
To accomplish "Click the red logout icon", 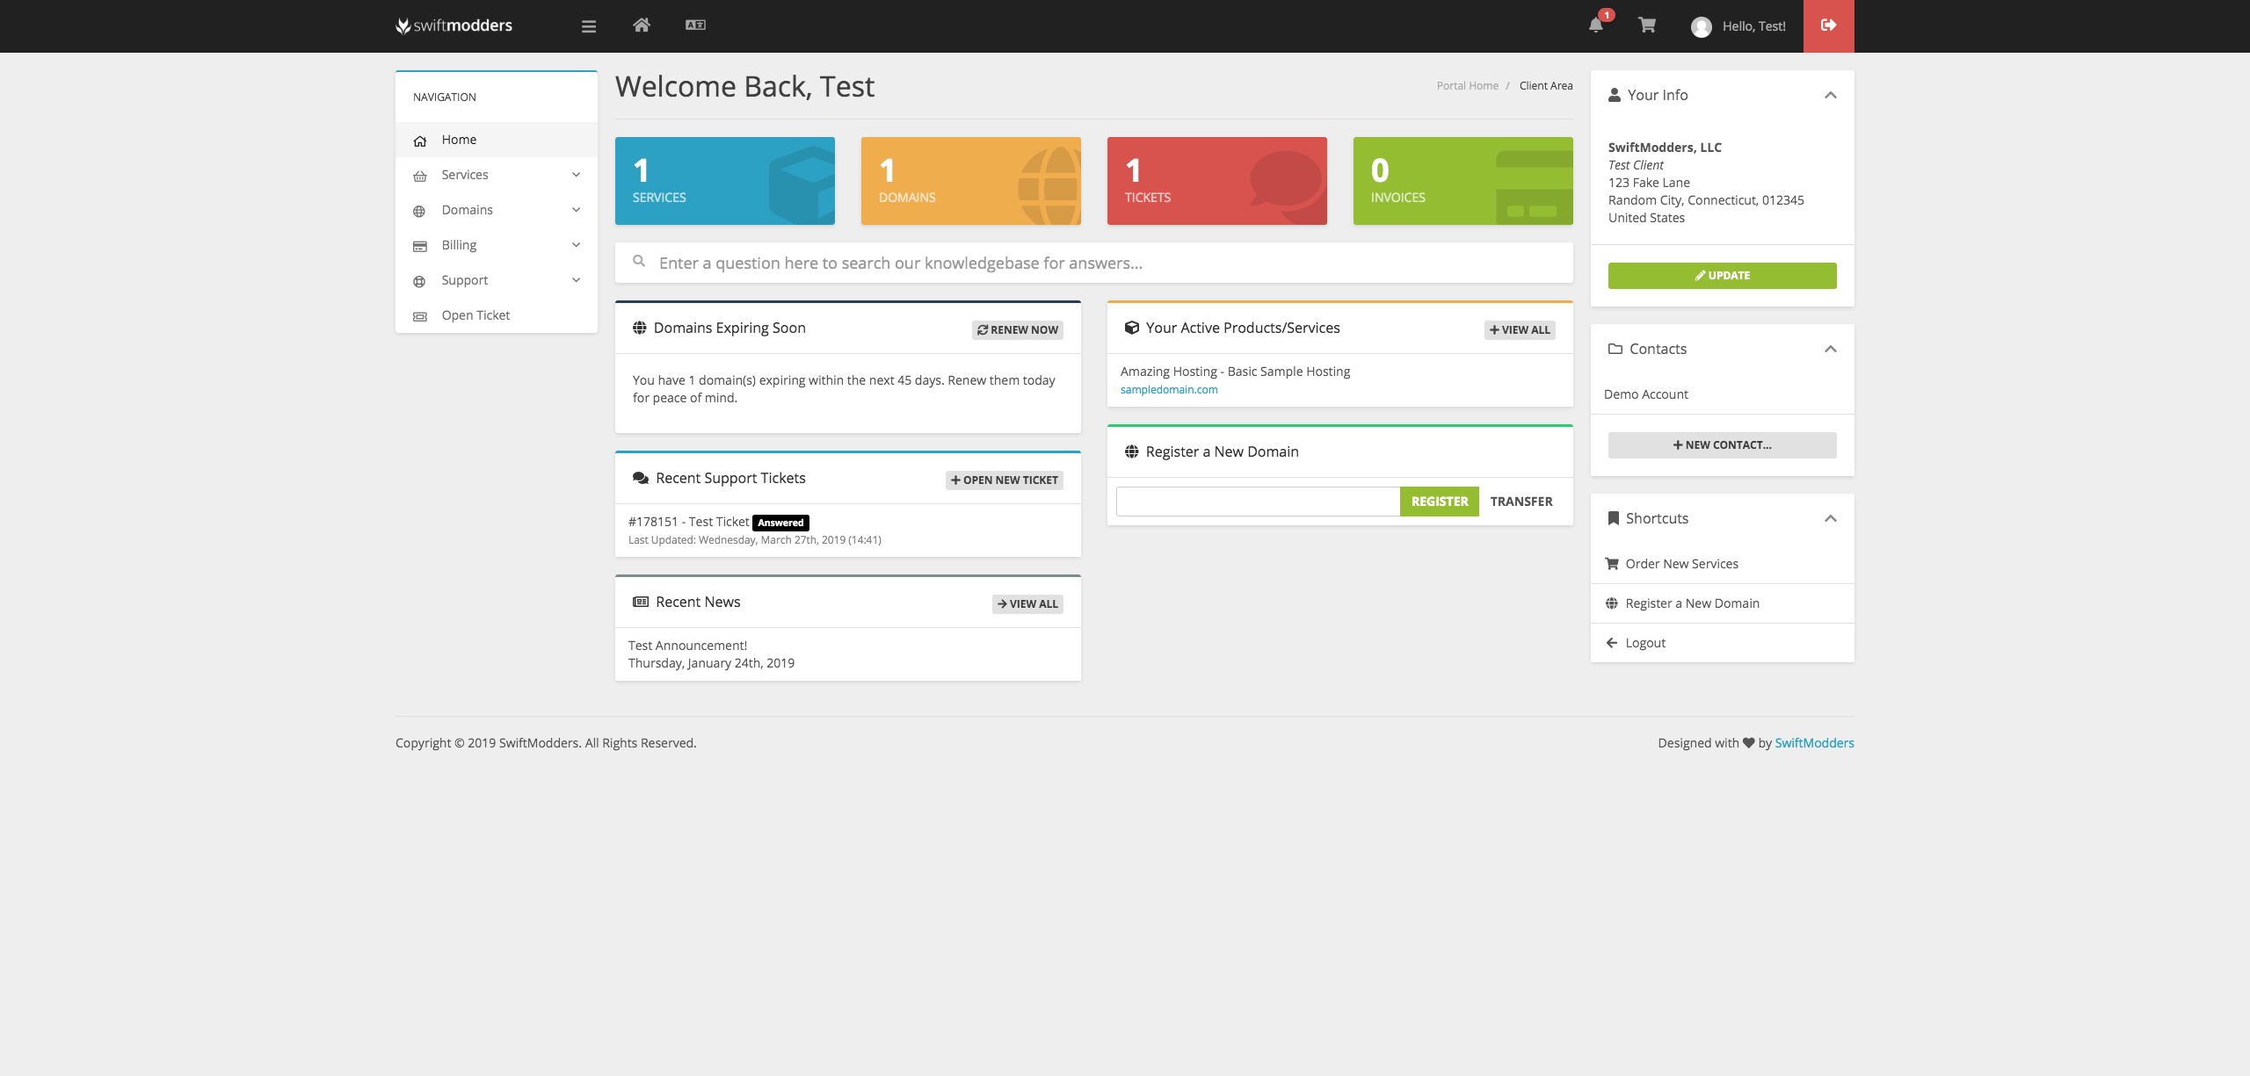I will [x=1829, y=26].
